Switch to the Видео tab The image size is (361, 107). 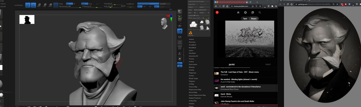click(254, 19)
